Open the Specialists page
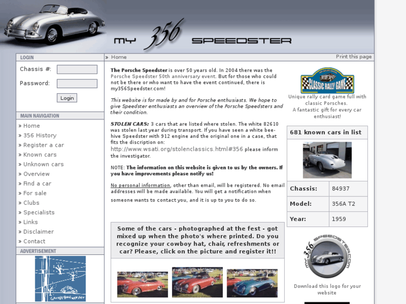 (39, 213)
